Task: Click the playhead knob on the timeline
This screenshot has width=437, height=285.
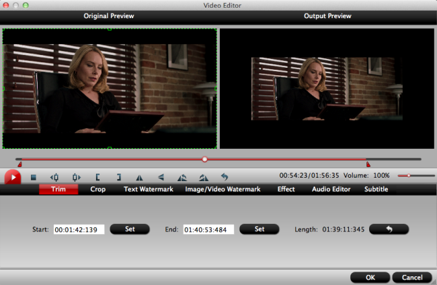Action: coord(205,160)
